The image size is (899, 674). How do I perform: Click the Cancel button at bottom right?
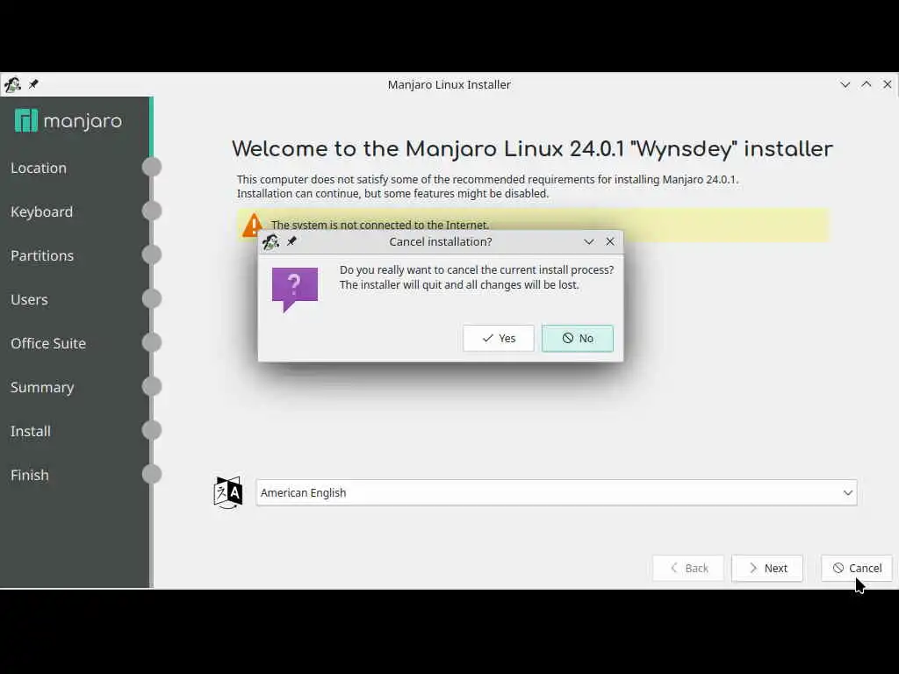(x=857, y=568)
